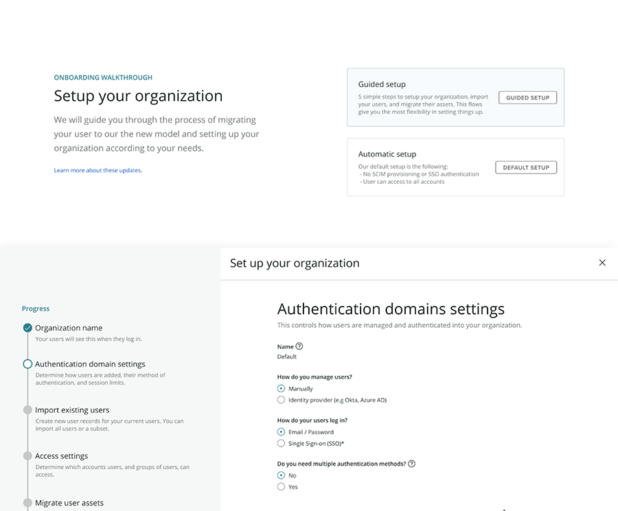Click the Guided Setup button

(x=527, y=97)
